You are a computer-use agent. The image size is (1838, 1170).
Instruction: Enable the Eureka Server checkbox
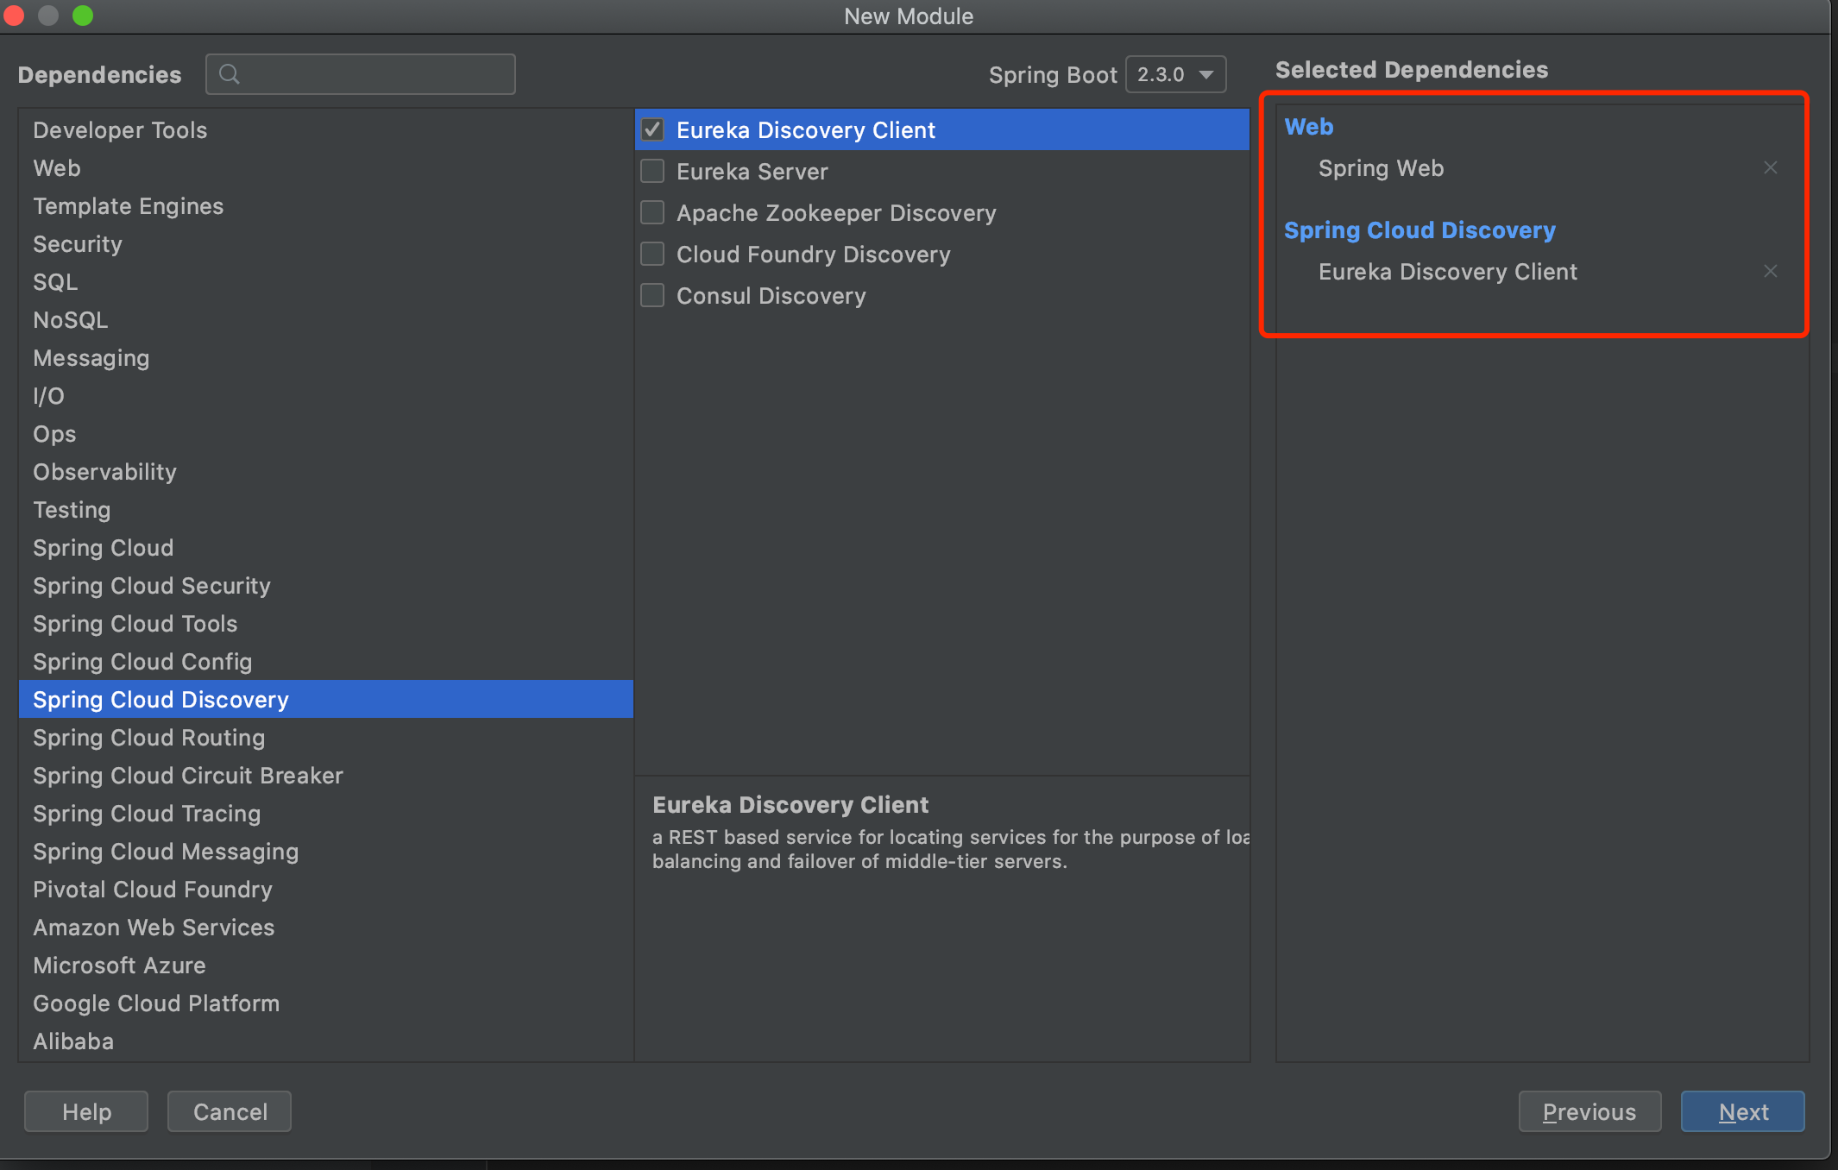point(652,171)
